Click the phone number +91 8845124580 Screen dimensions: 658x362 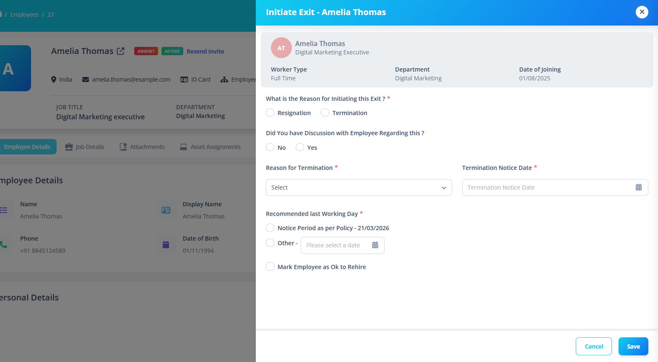point(43,251)
